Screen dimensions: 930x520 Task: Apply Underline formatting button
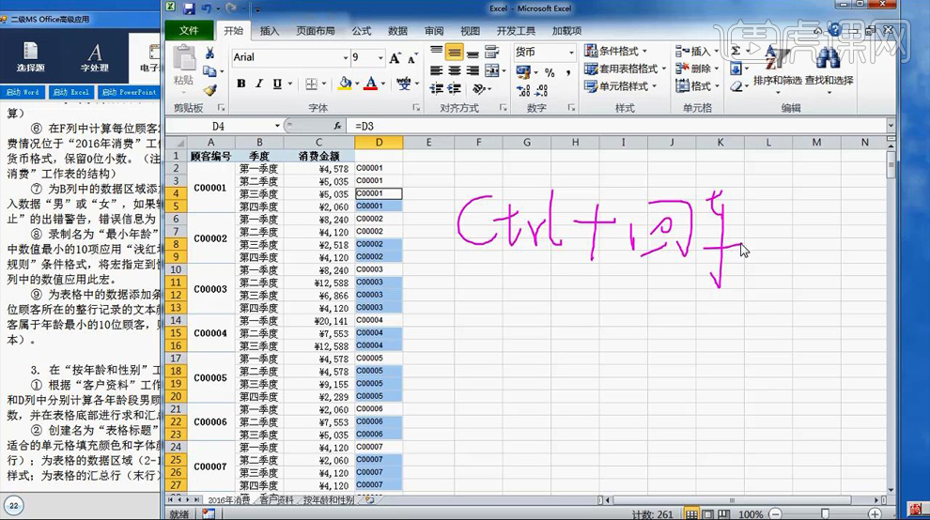click(277, 84)
